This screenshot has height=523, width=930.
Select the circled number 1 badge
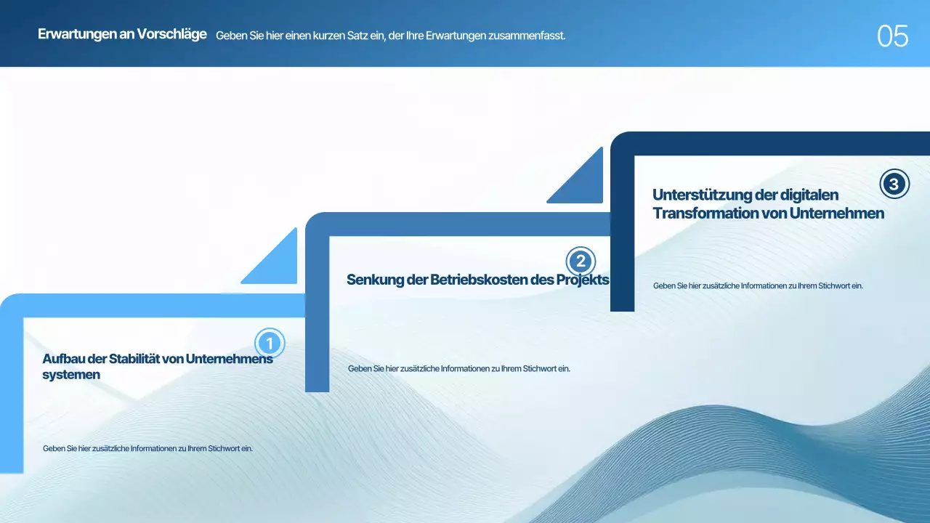click(270, 343)
